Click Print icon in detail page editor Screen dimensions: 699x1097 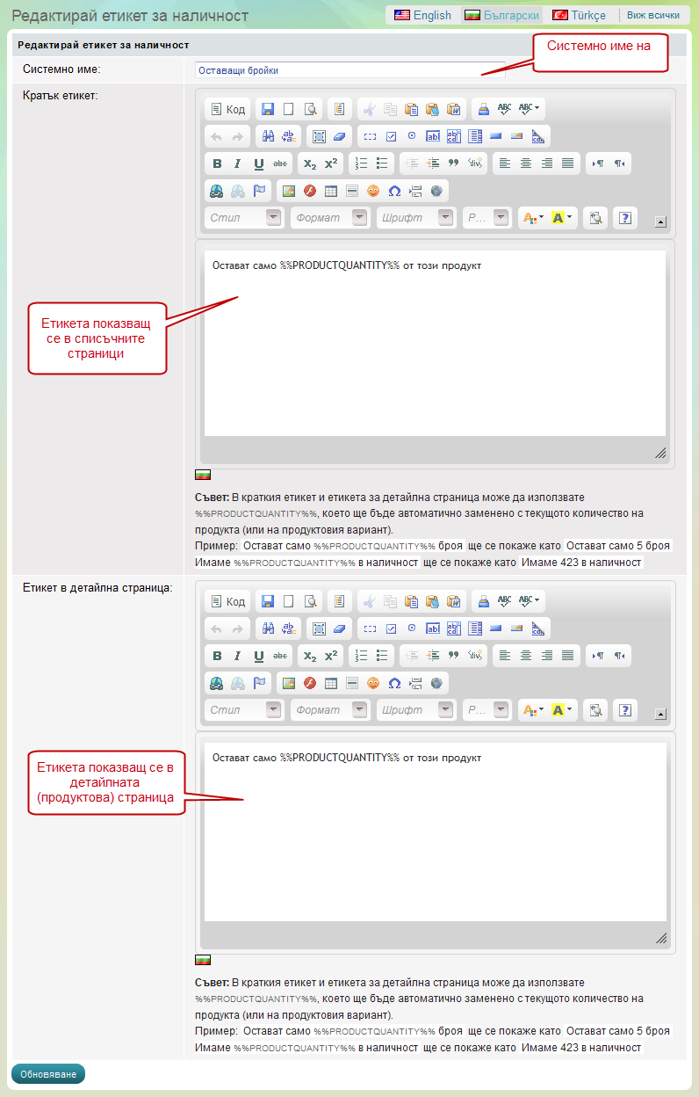coord(483,601)
